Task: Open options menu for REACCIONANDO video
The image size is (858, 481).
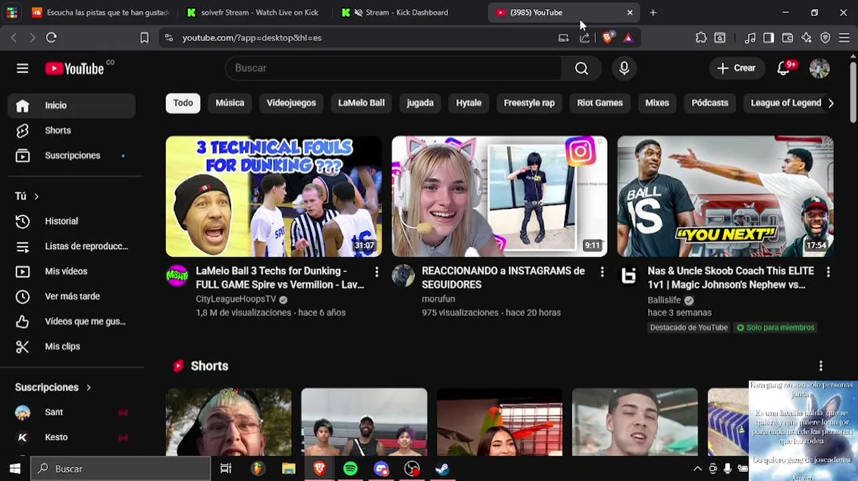Action: tap(602, 272)
